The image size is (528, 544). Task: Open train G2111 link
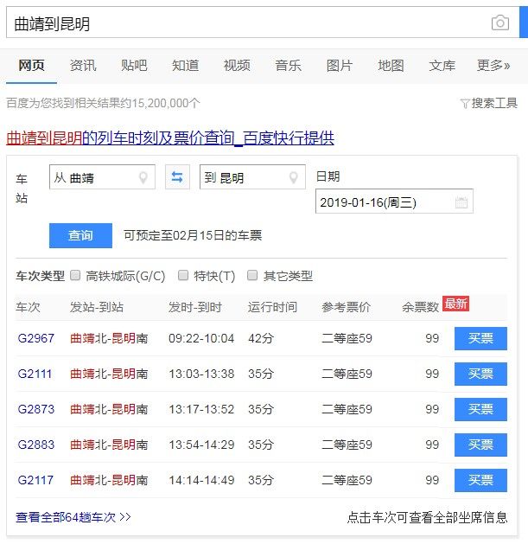pos(35,374)
